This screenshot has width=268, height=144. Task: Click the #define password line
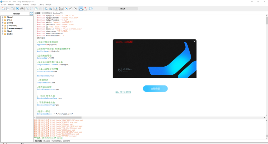click(x=55, y=24)
